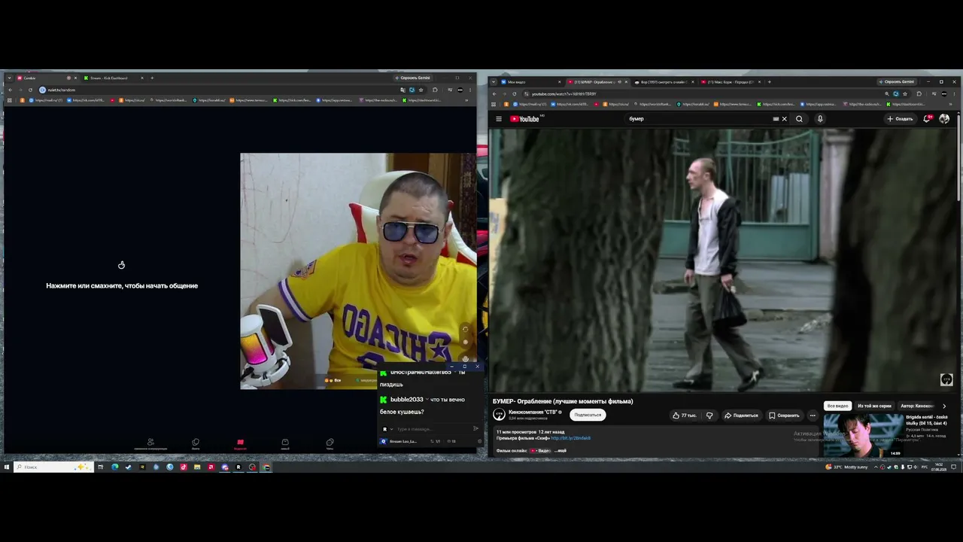Focus the youtube.com address bar
Image resolution: width=963 pixels, height=542 pixels.
pos(700,94)
